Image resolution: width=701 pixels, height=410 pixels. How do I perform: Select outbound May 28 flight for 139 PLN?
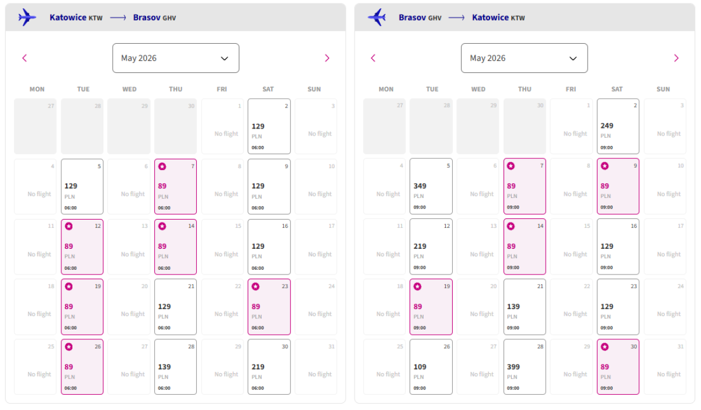coord(175,367)
